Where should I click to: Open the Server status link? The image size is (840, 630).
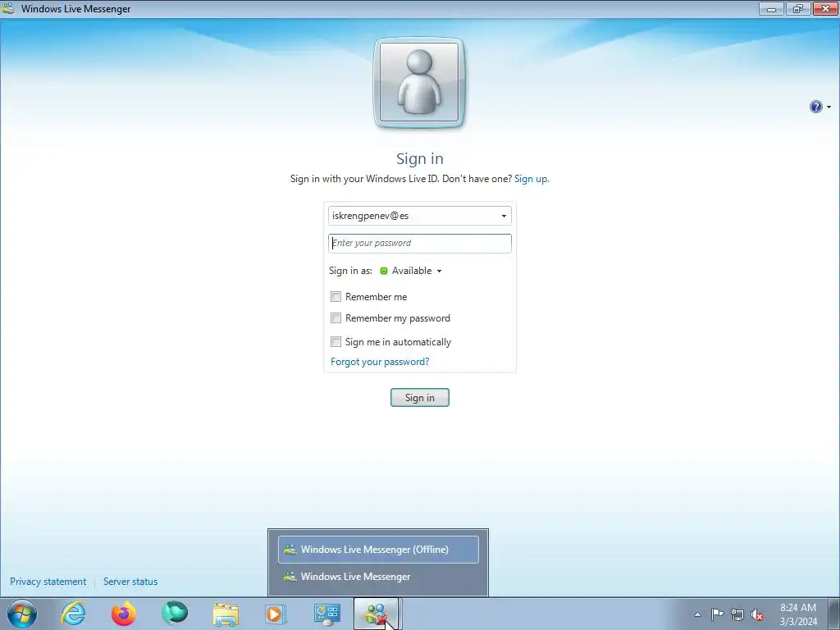click(x=130, y=582)
